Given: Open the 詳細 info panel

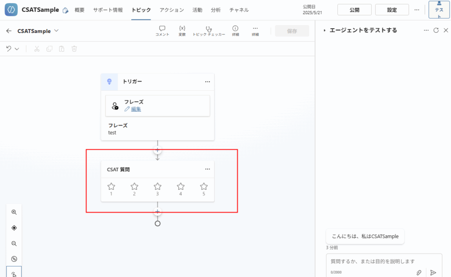Looking at the screenshot, I should pos(235,31).
